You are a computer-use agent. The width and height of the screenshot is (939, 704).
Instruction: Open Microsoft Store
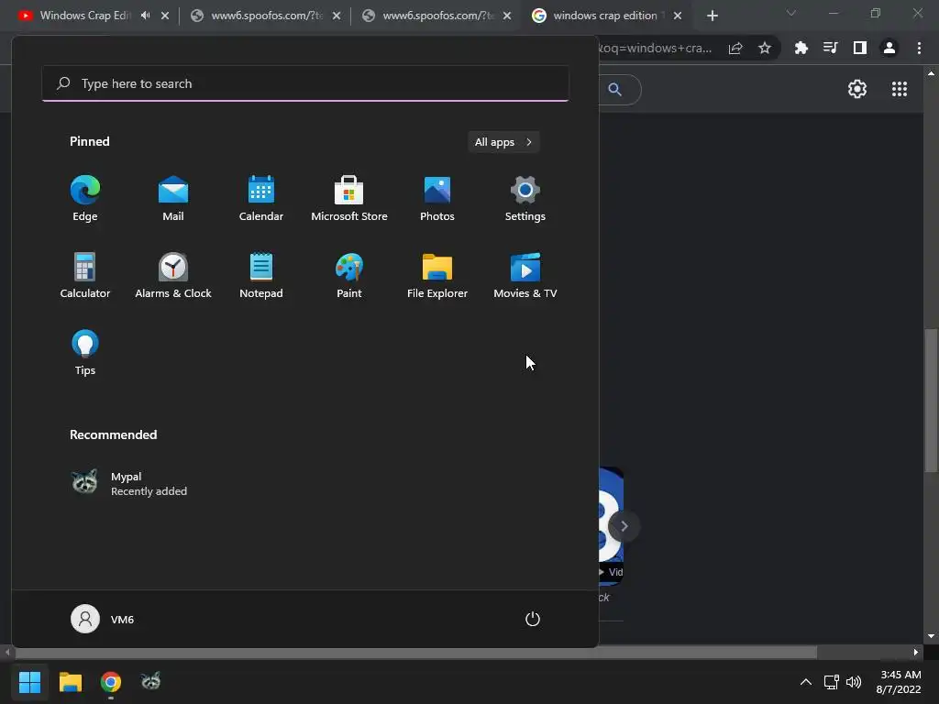[x=349, y=199]
